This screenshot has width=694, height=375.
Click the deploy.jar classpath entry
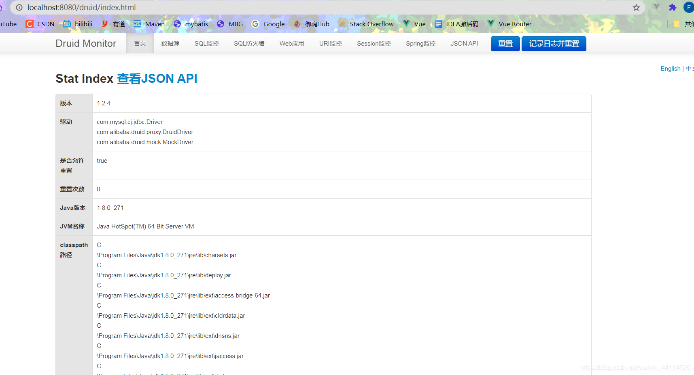164,275
